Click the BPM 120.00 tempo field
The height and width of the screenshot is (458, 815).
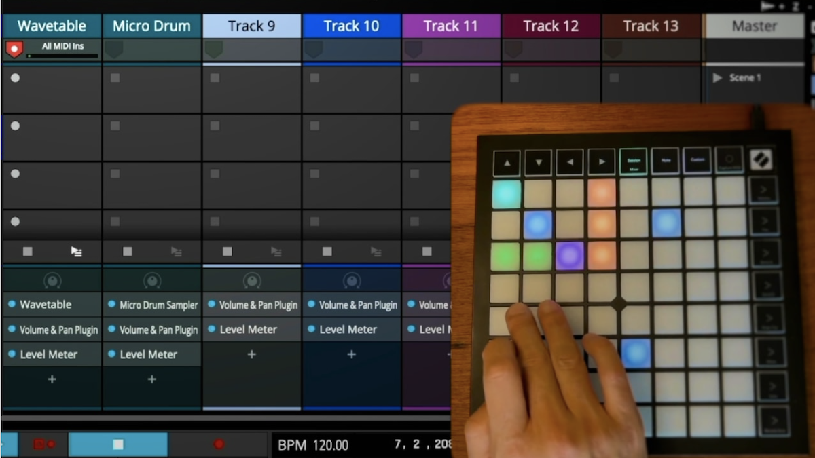(313, 444)
